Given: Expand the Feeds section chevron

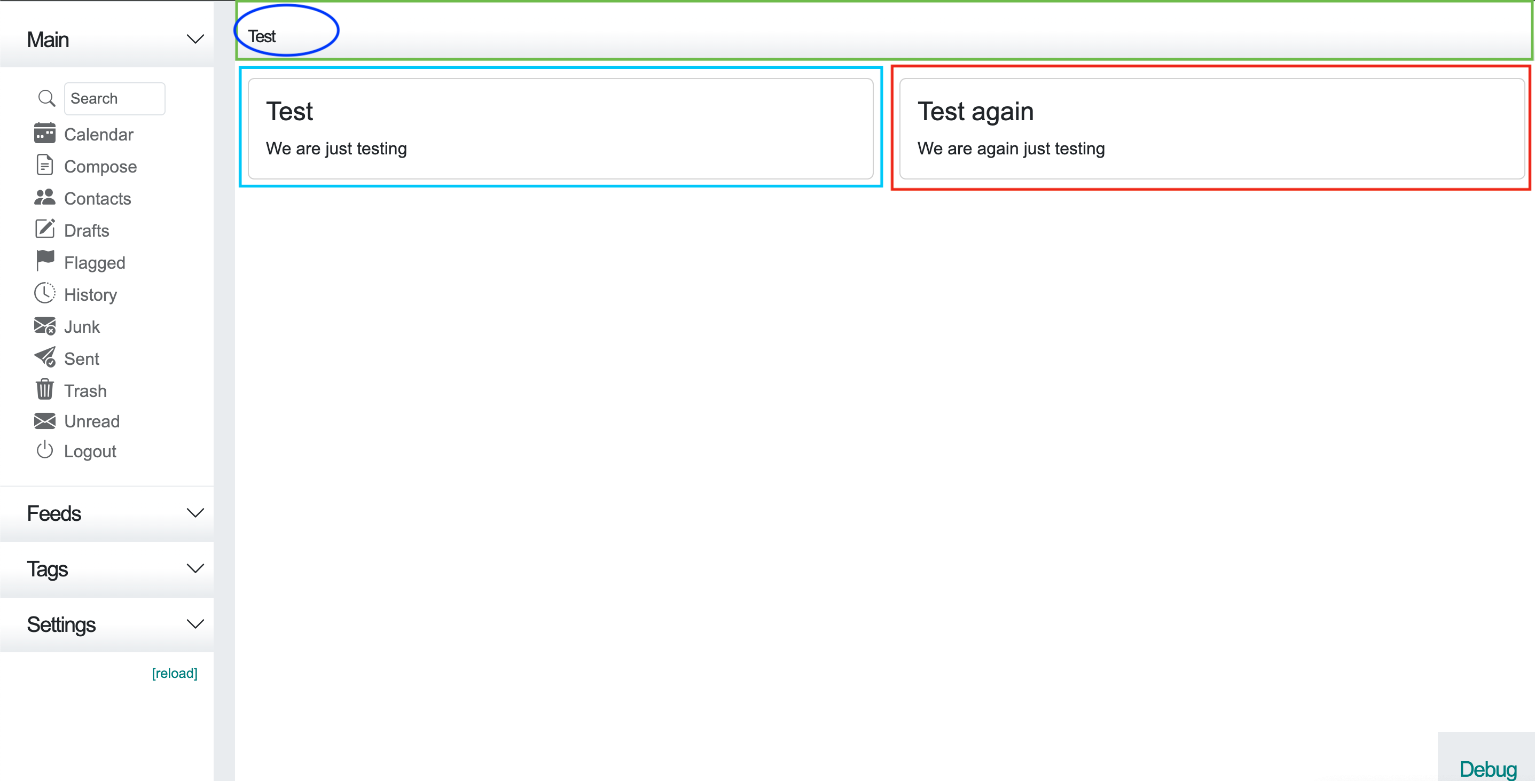Looking at the screenshot, I should pyautogui.click(x=195, y=513).
